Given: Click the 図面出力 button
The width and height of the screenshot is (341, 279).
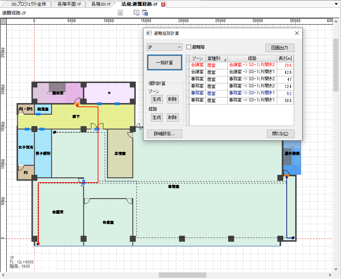Looking at the screenshot, I should [280, 47].
